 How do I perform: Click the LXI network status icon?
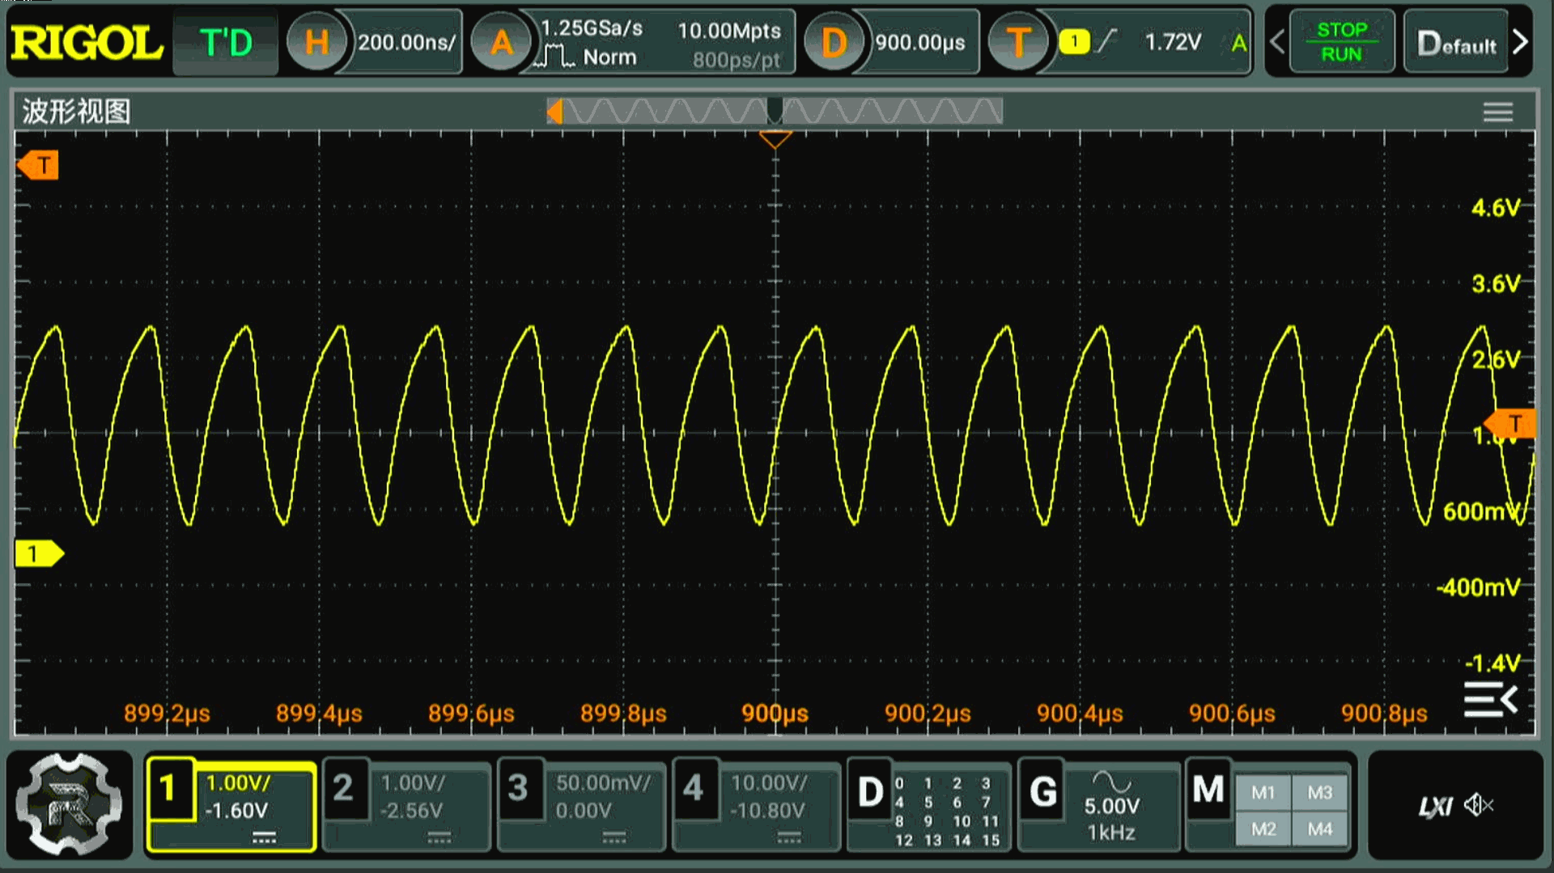[1436, 806]
